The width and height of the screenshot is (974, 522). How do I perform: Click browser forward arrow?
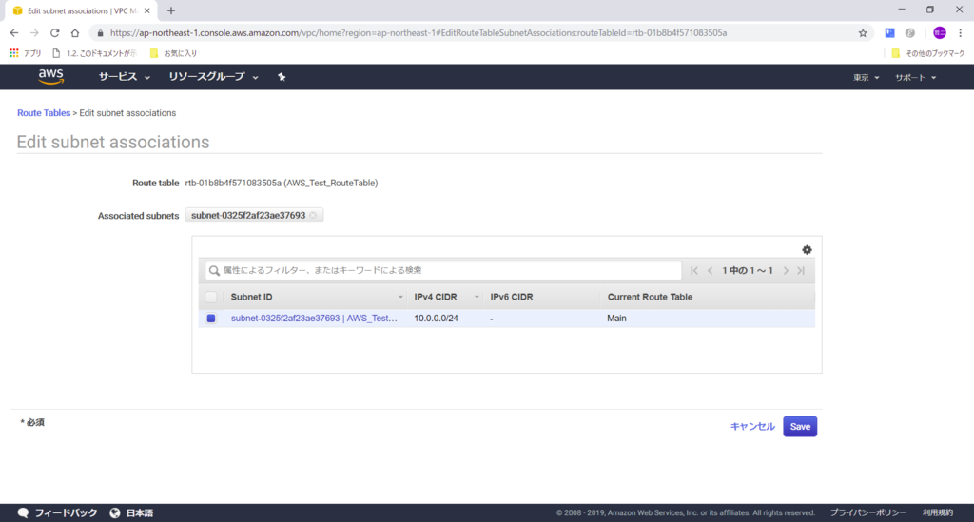coord(34,33)
